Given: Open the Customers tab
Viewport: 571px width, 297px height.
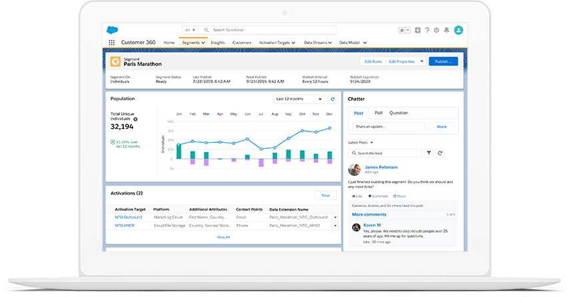Looking at the screenshot, I should point(242,43).
